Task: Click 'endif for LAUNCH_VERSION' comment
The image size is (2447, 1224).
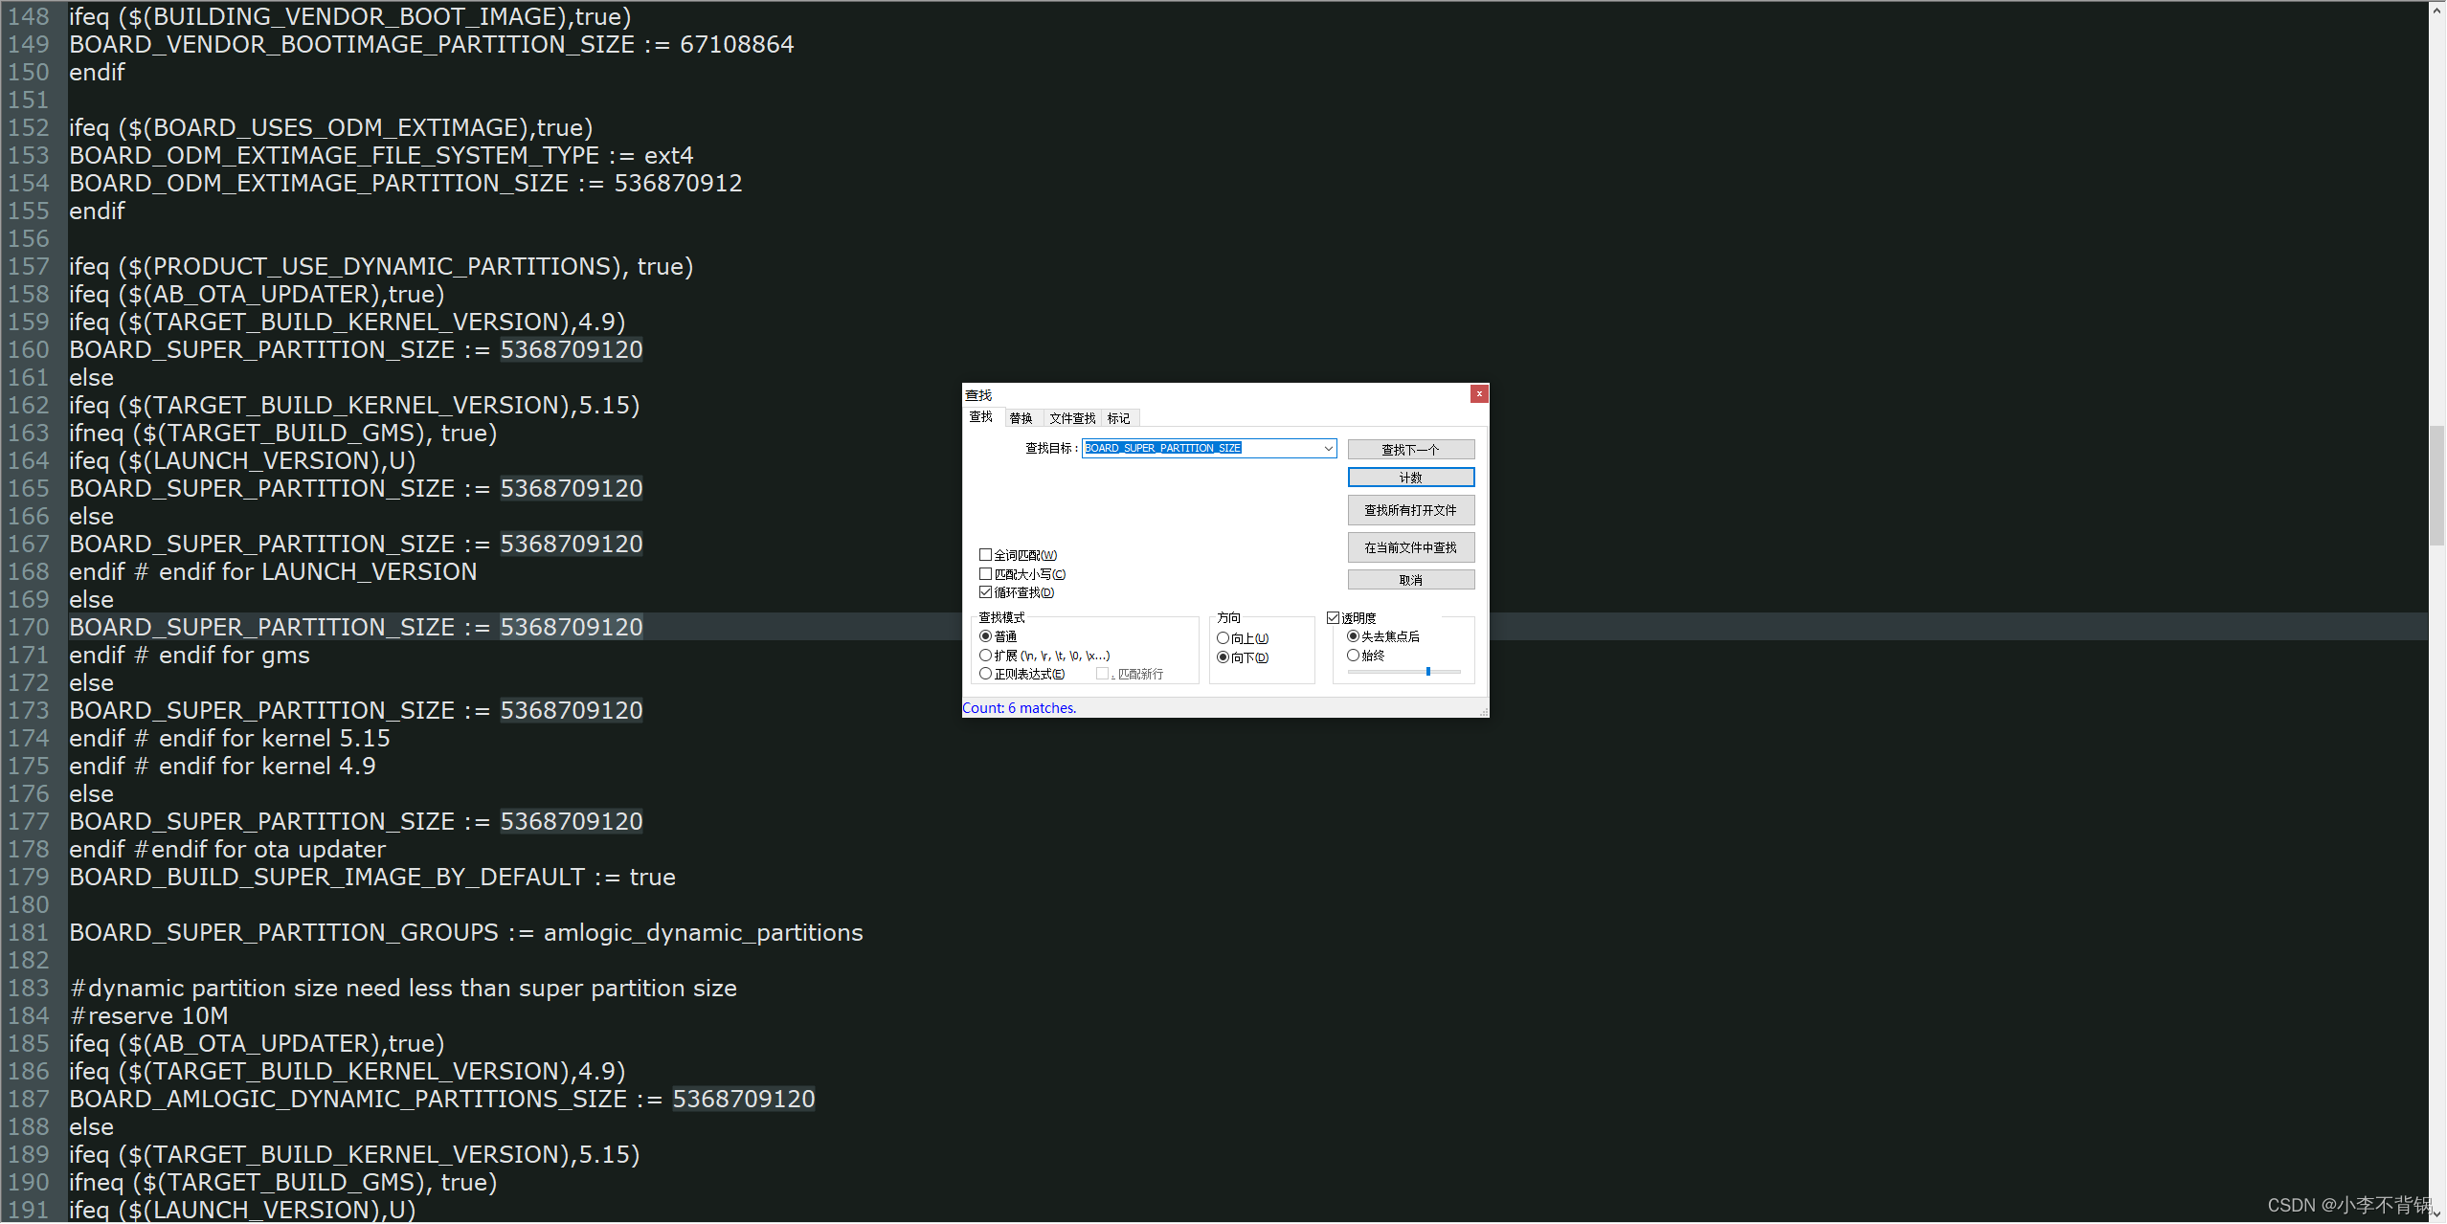Action: (x=318, y=572)
